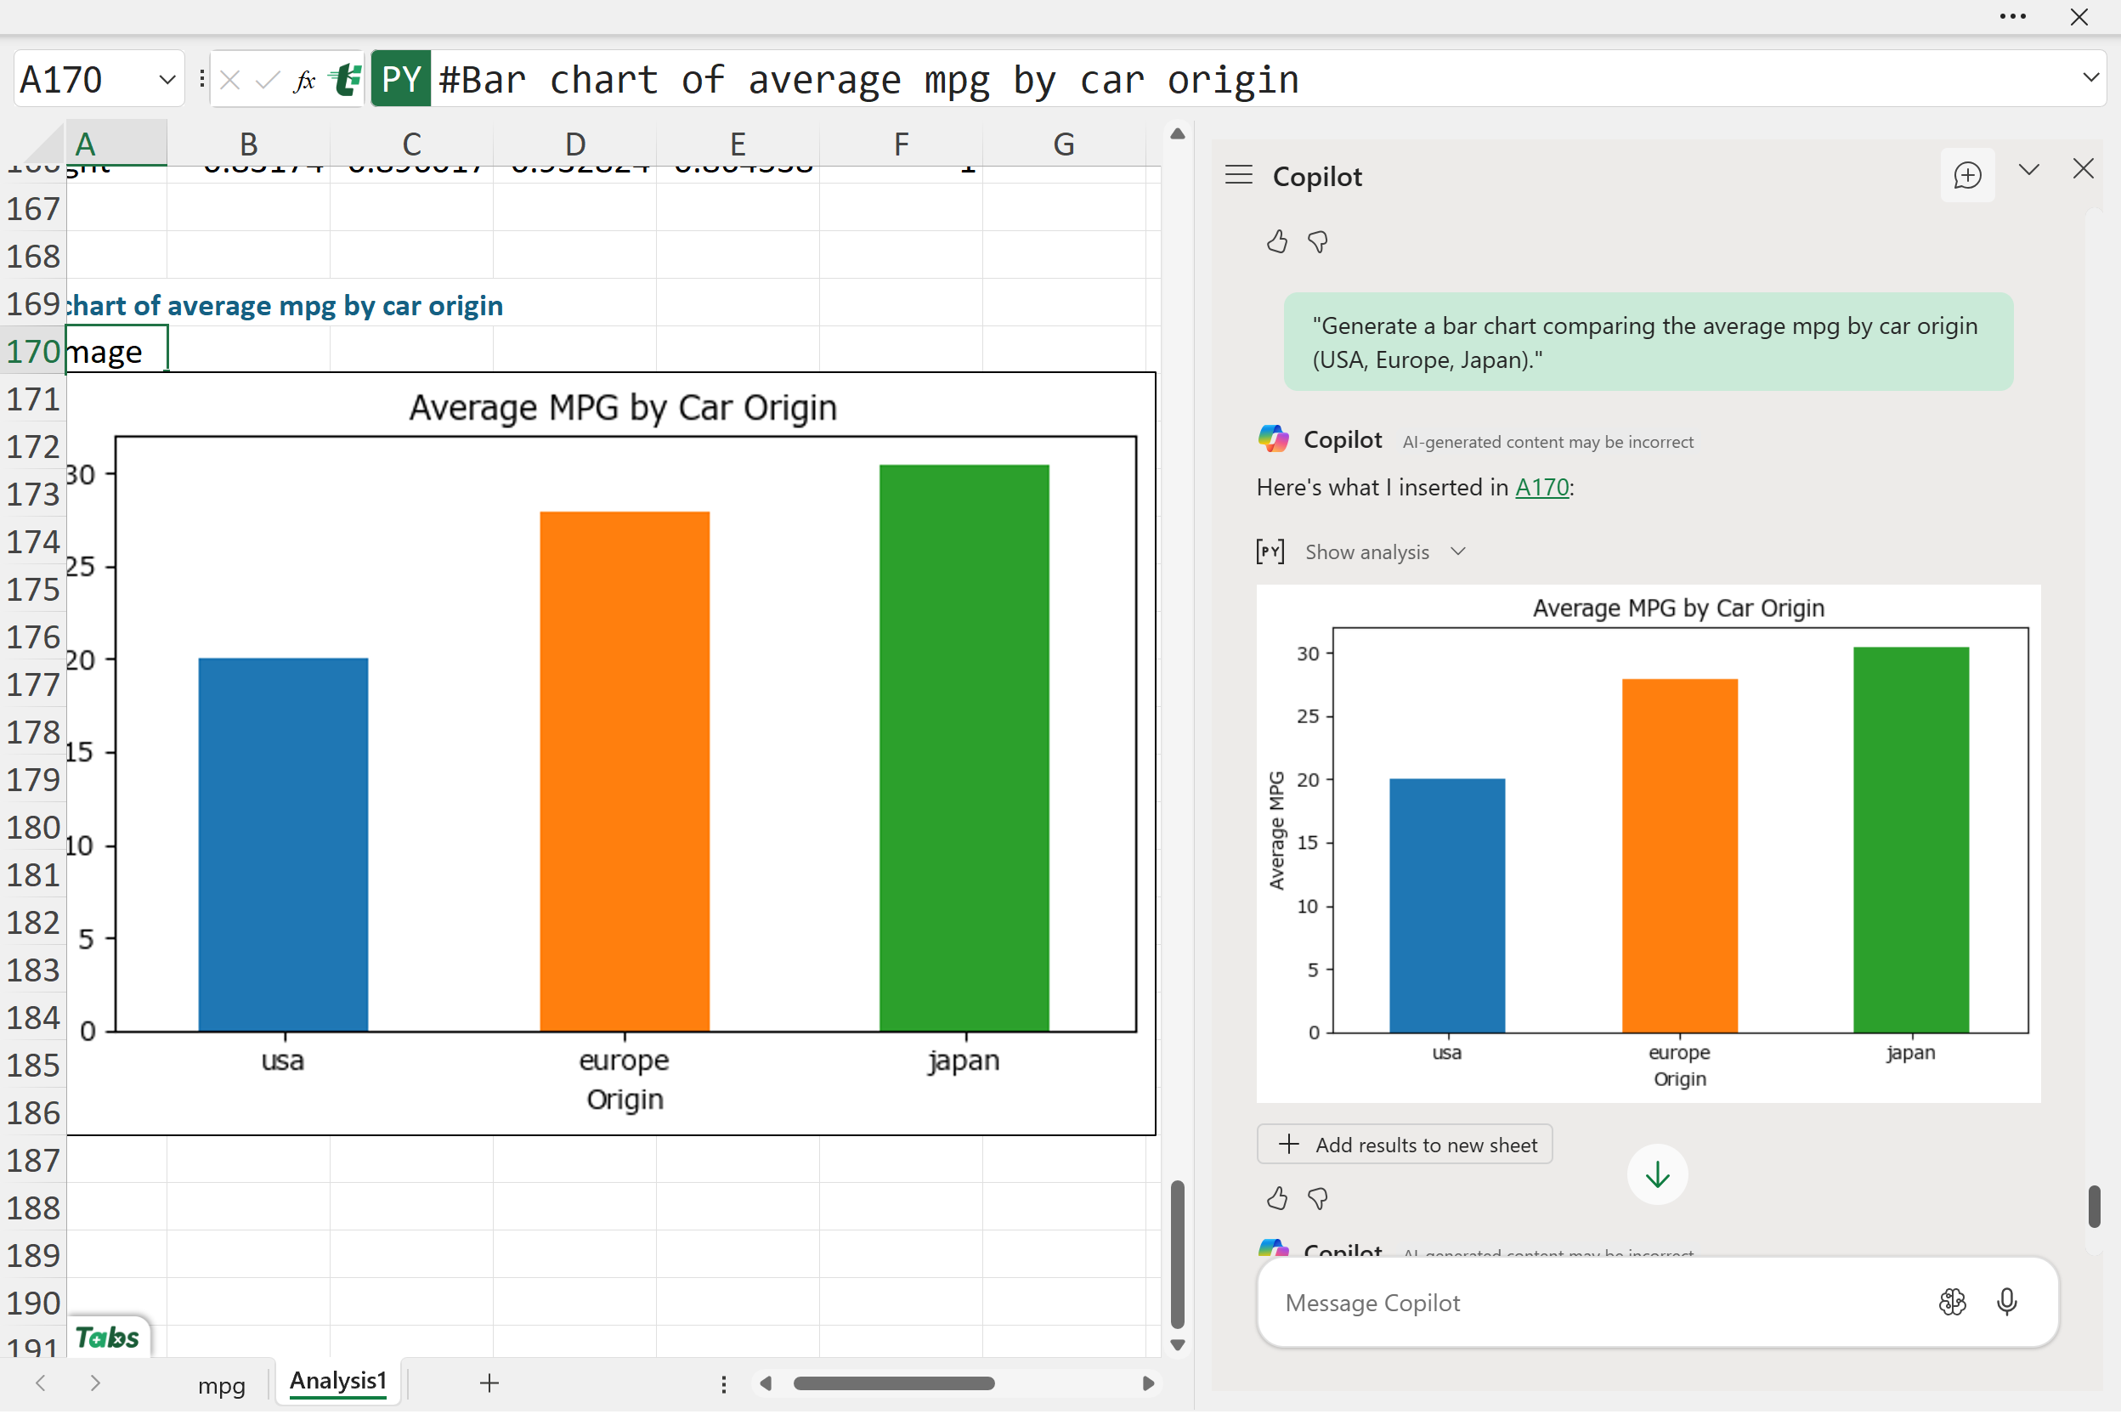Open the A170 cell link

click(x=1541, y=488)
